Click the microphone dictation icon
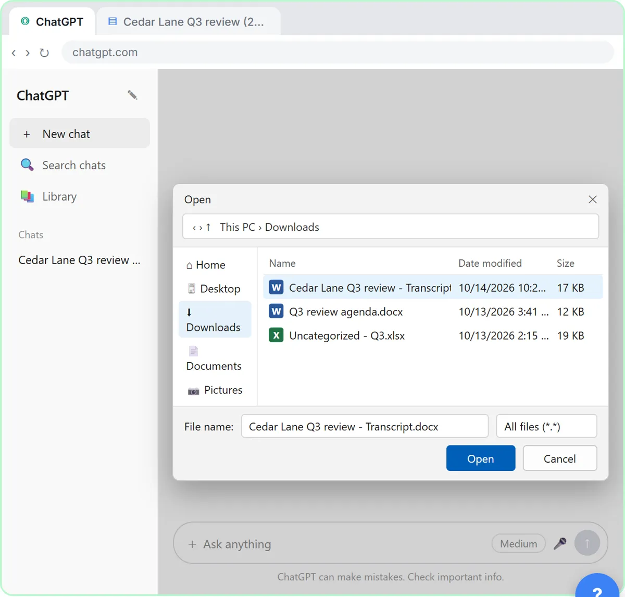This screenshot has width=625, height=597. pyautogui.click(x=560, y=543)
